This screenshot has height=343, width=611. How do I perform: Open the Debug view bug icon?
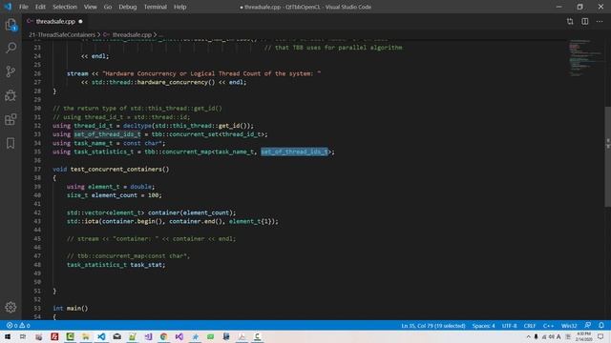(x=11, y=95)
